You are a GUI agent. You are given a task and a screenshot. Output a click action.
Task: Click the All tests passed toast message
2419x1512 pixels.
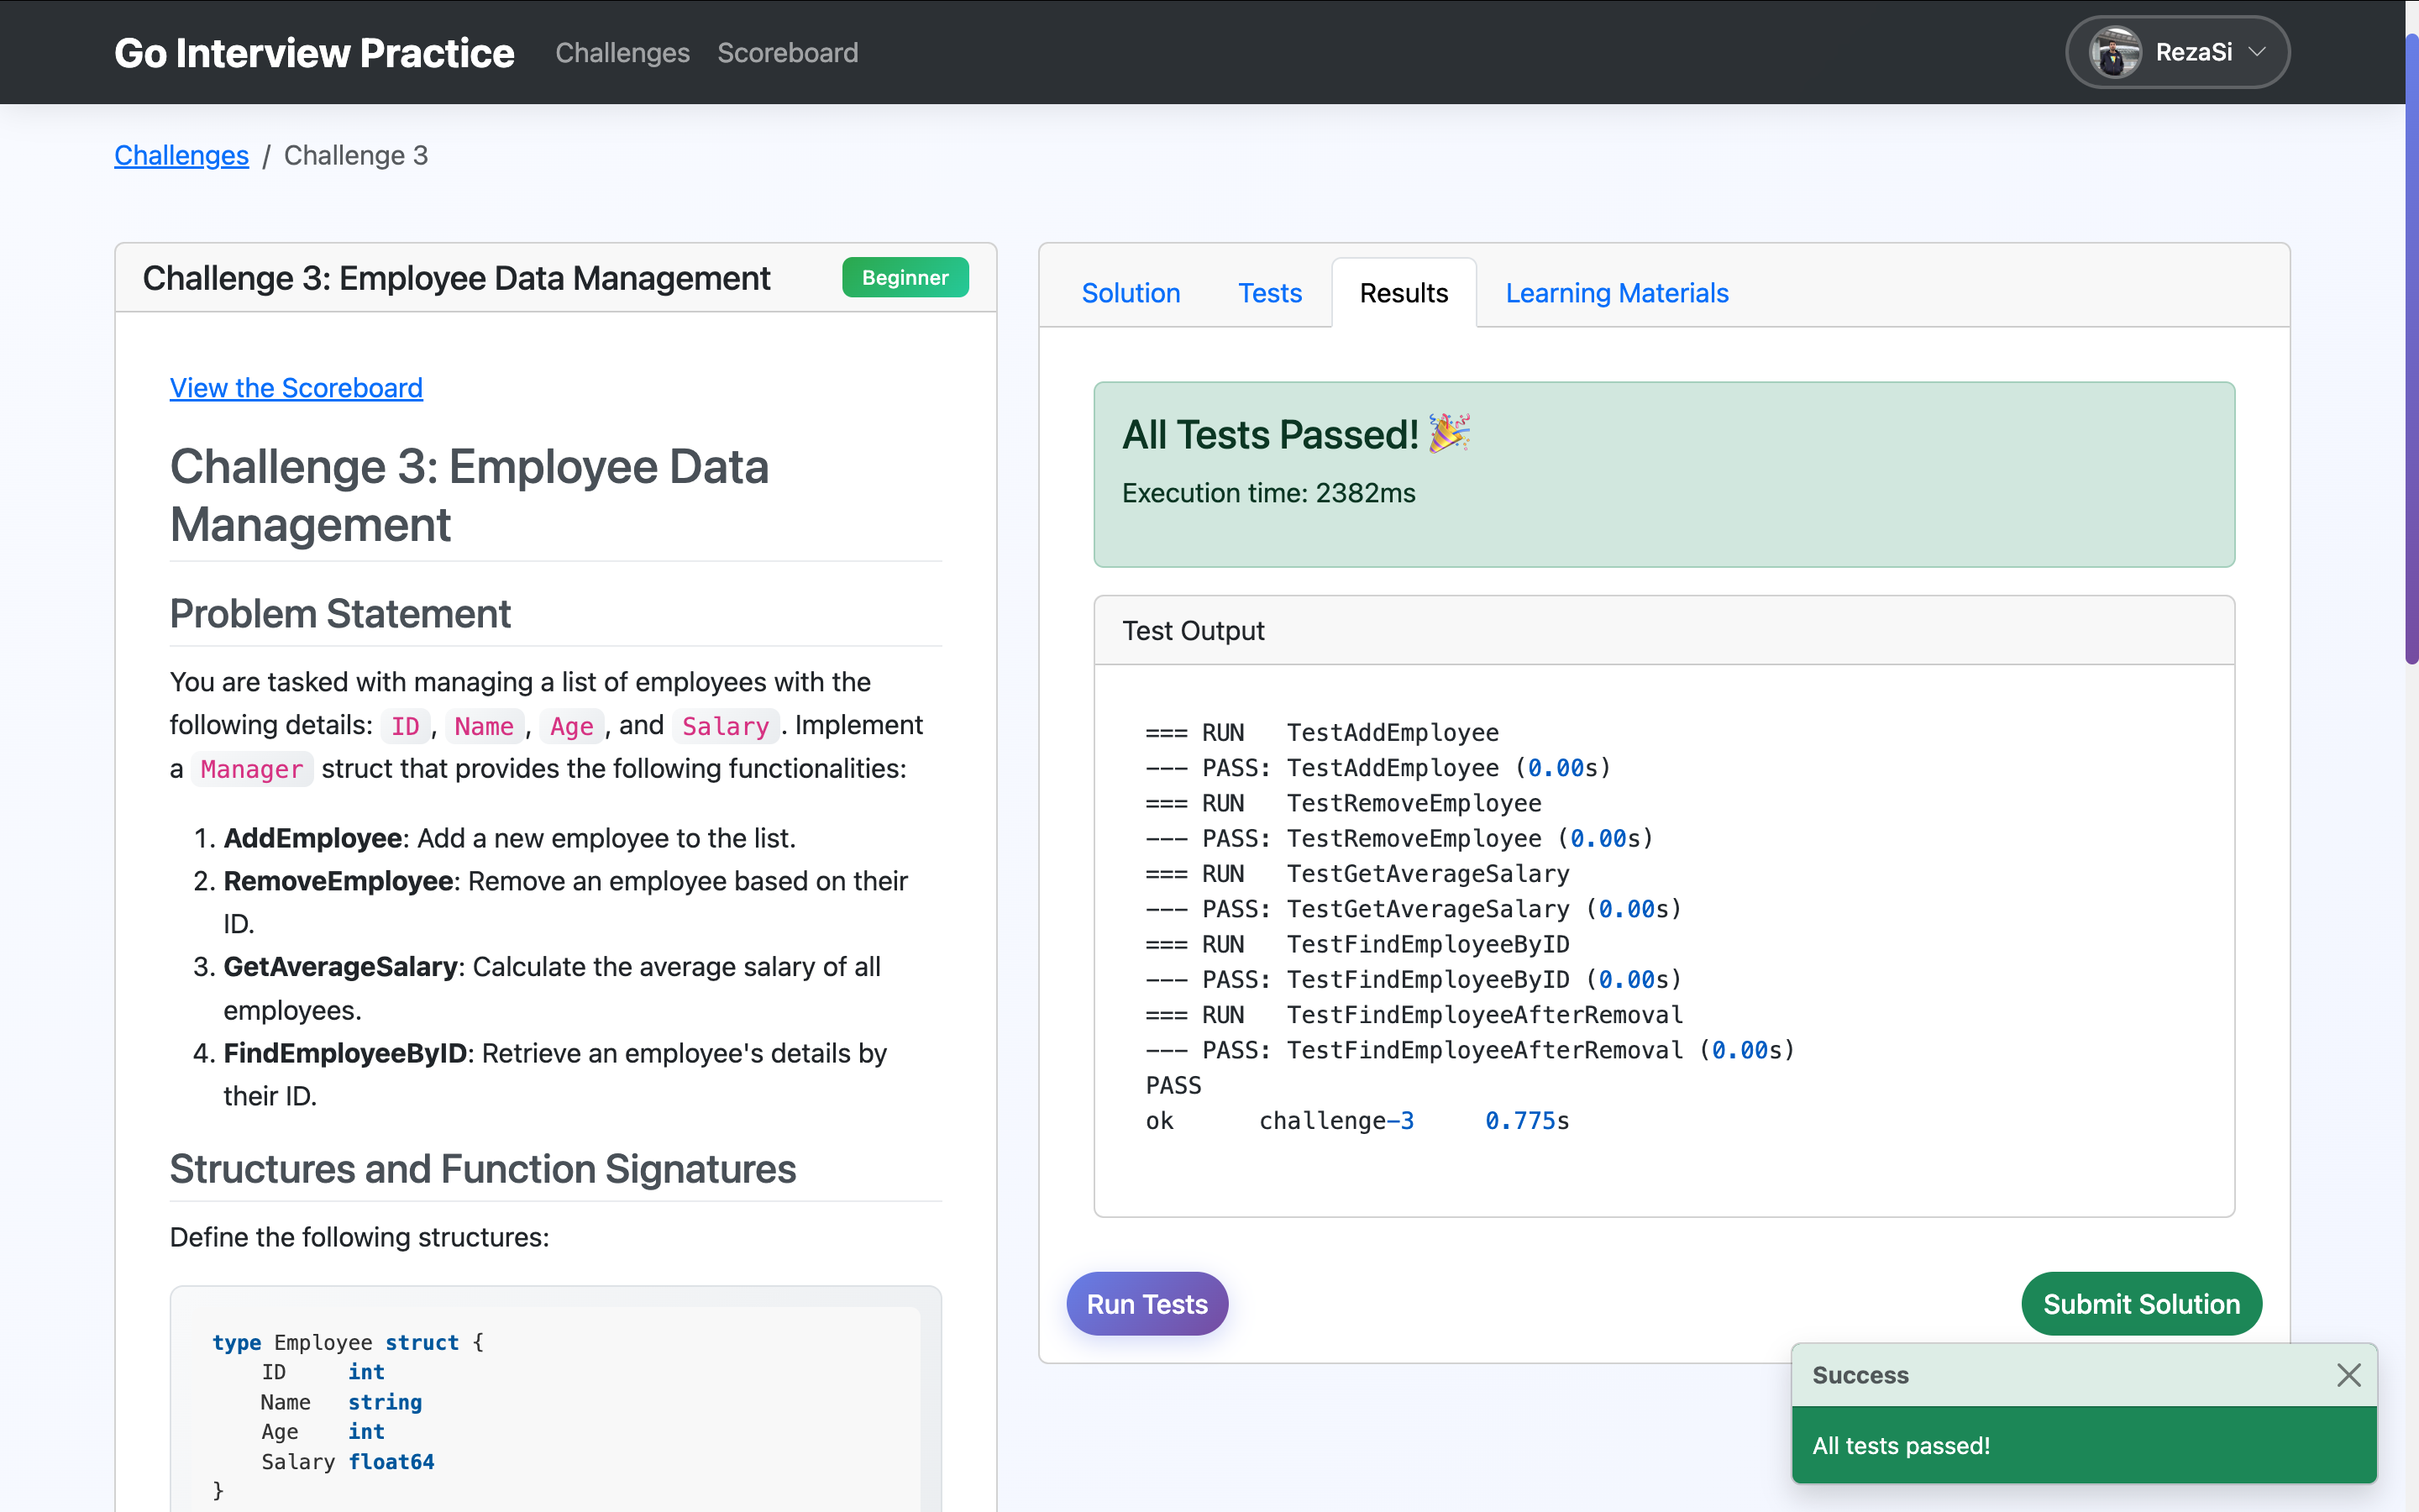1902,1445
